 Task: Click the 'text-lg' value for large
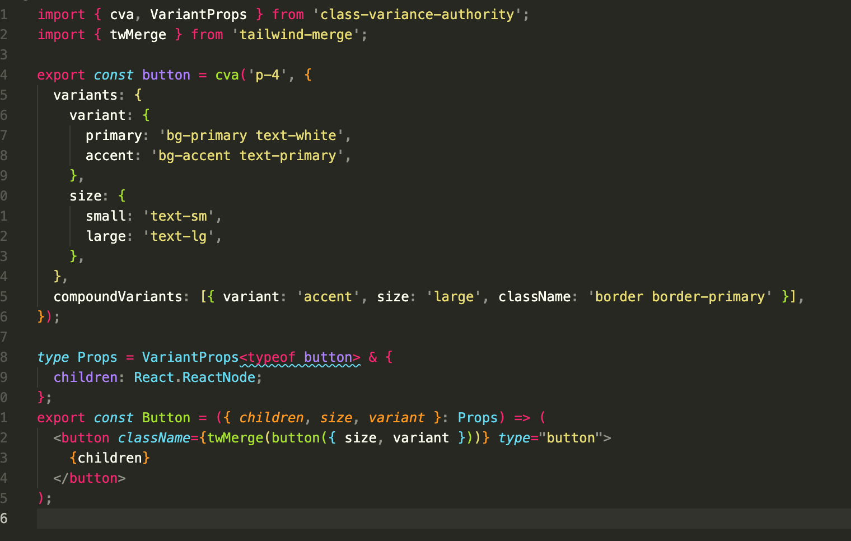click(x=178, y=236)
